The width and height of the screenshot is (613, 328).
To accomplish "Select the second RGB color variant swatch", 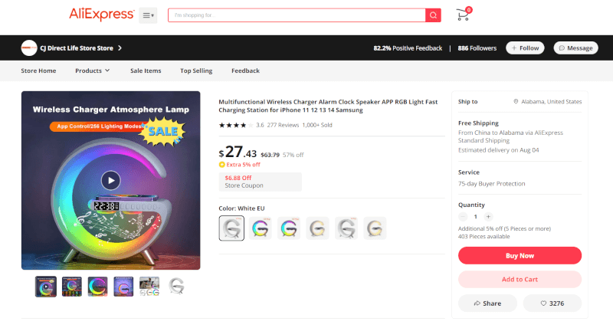I will [x=289, y=228].
